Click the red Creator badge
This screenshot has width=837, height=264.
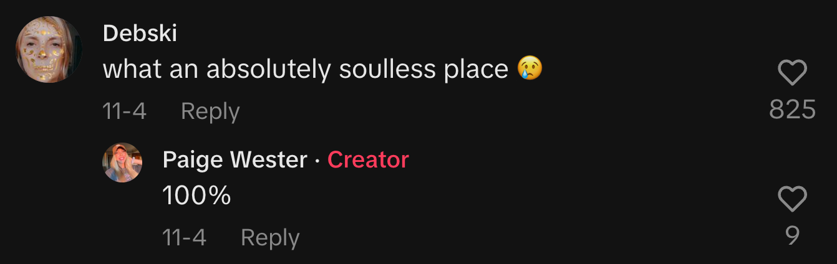point(368,160)
